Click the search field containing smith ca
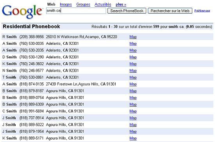 click(x=76, y=11)
